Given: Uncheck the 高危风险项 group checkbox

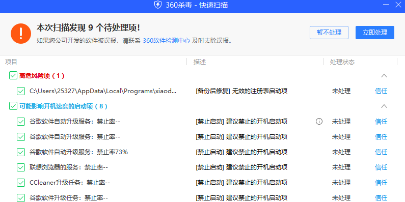Looking at the screenshot, I should pos(13,76).
